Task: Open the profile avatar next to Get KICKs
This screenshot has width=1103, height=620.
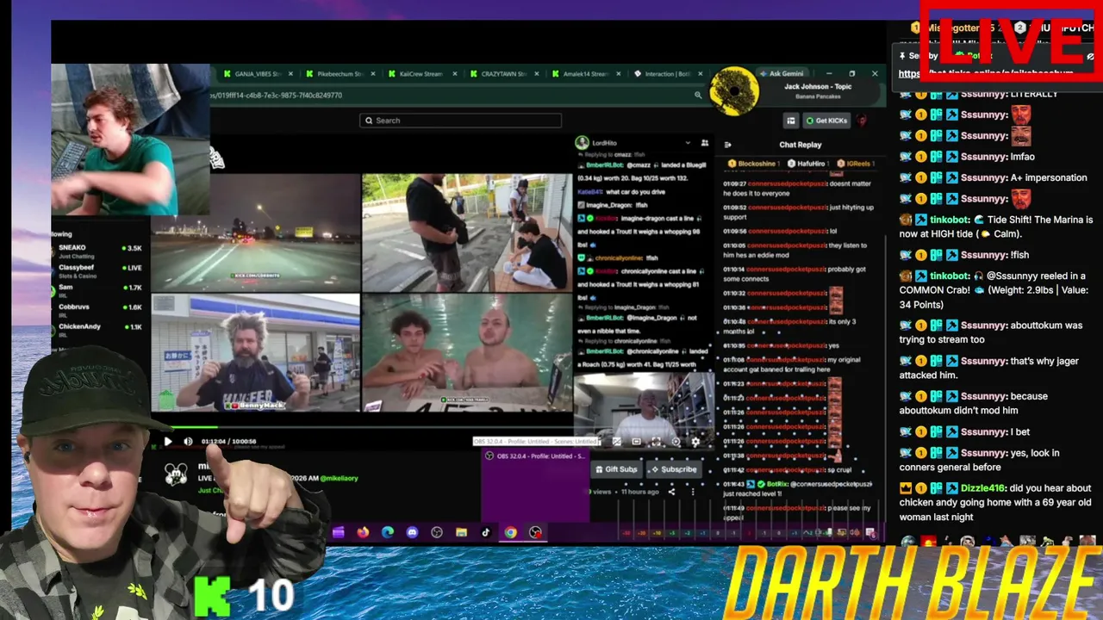Action: (861, 121)
